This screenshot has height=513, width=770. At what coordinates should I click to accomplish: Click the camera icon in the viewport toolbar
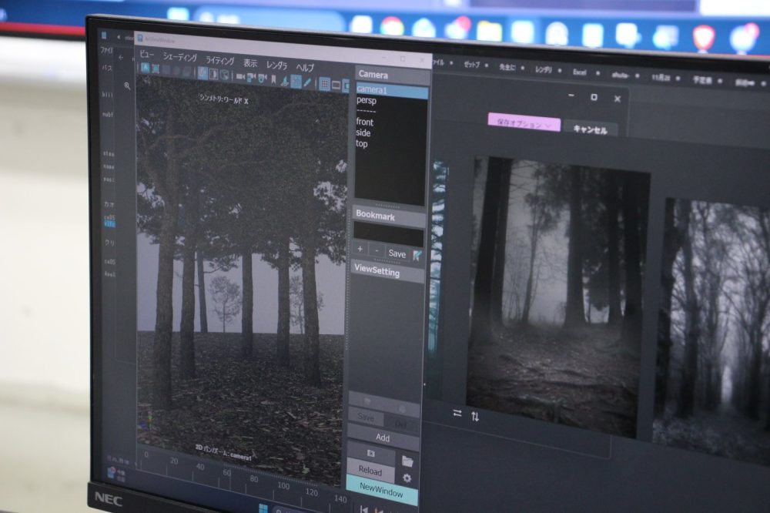pos(240,77)
